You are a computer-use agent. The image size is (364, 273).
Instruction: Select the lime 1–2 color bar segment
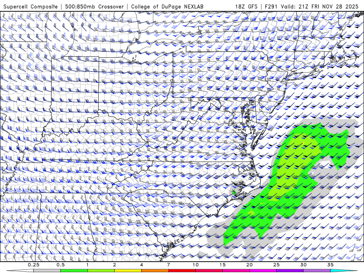coord(101,271)
